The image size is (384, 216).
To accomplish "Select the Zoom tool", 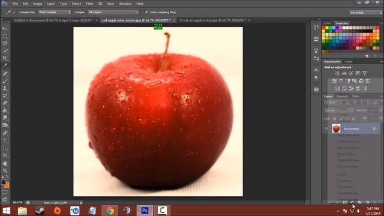I will coord(5,170).
